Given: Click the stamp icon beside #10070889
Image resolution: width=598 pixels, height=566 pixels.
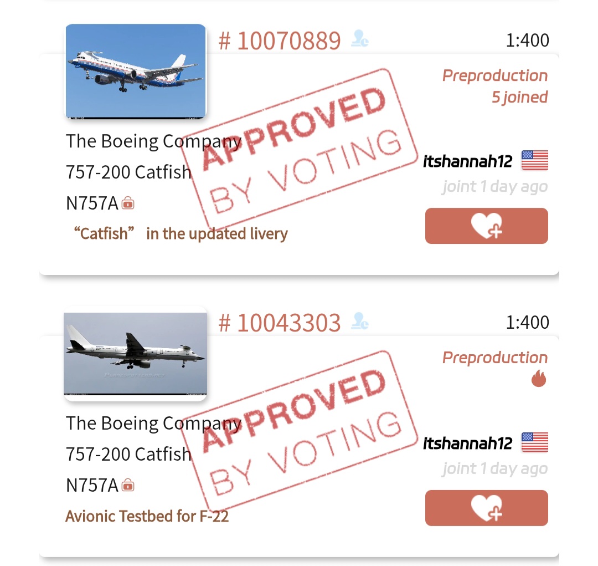Looking at the screenshot, I should 360,40.
